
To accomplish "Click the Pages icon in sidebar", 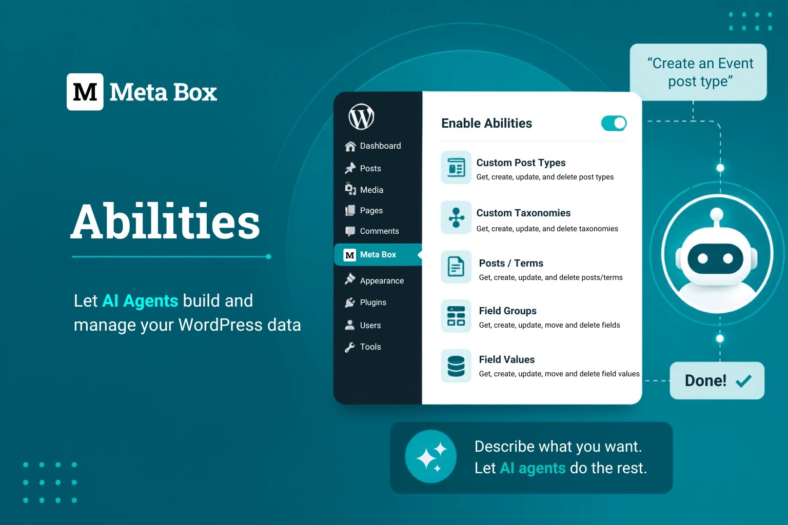I will tap(350, 210).
